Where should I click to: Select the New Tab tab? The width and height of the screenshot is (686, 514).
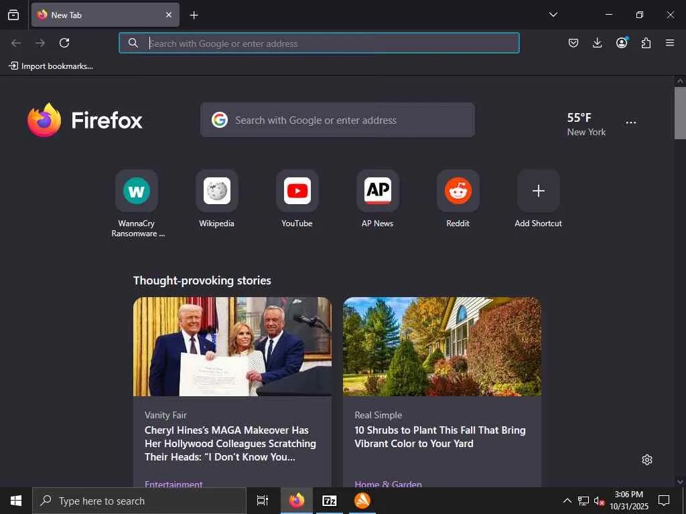point(105,15)
